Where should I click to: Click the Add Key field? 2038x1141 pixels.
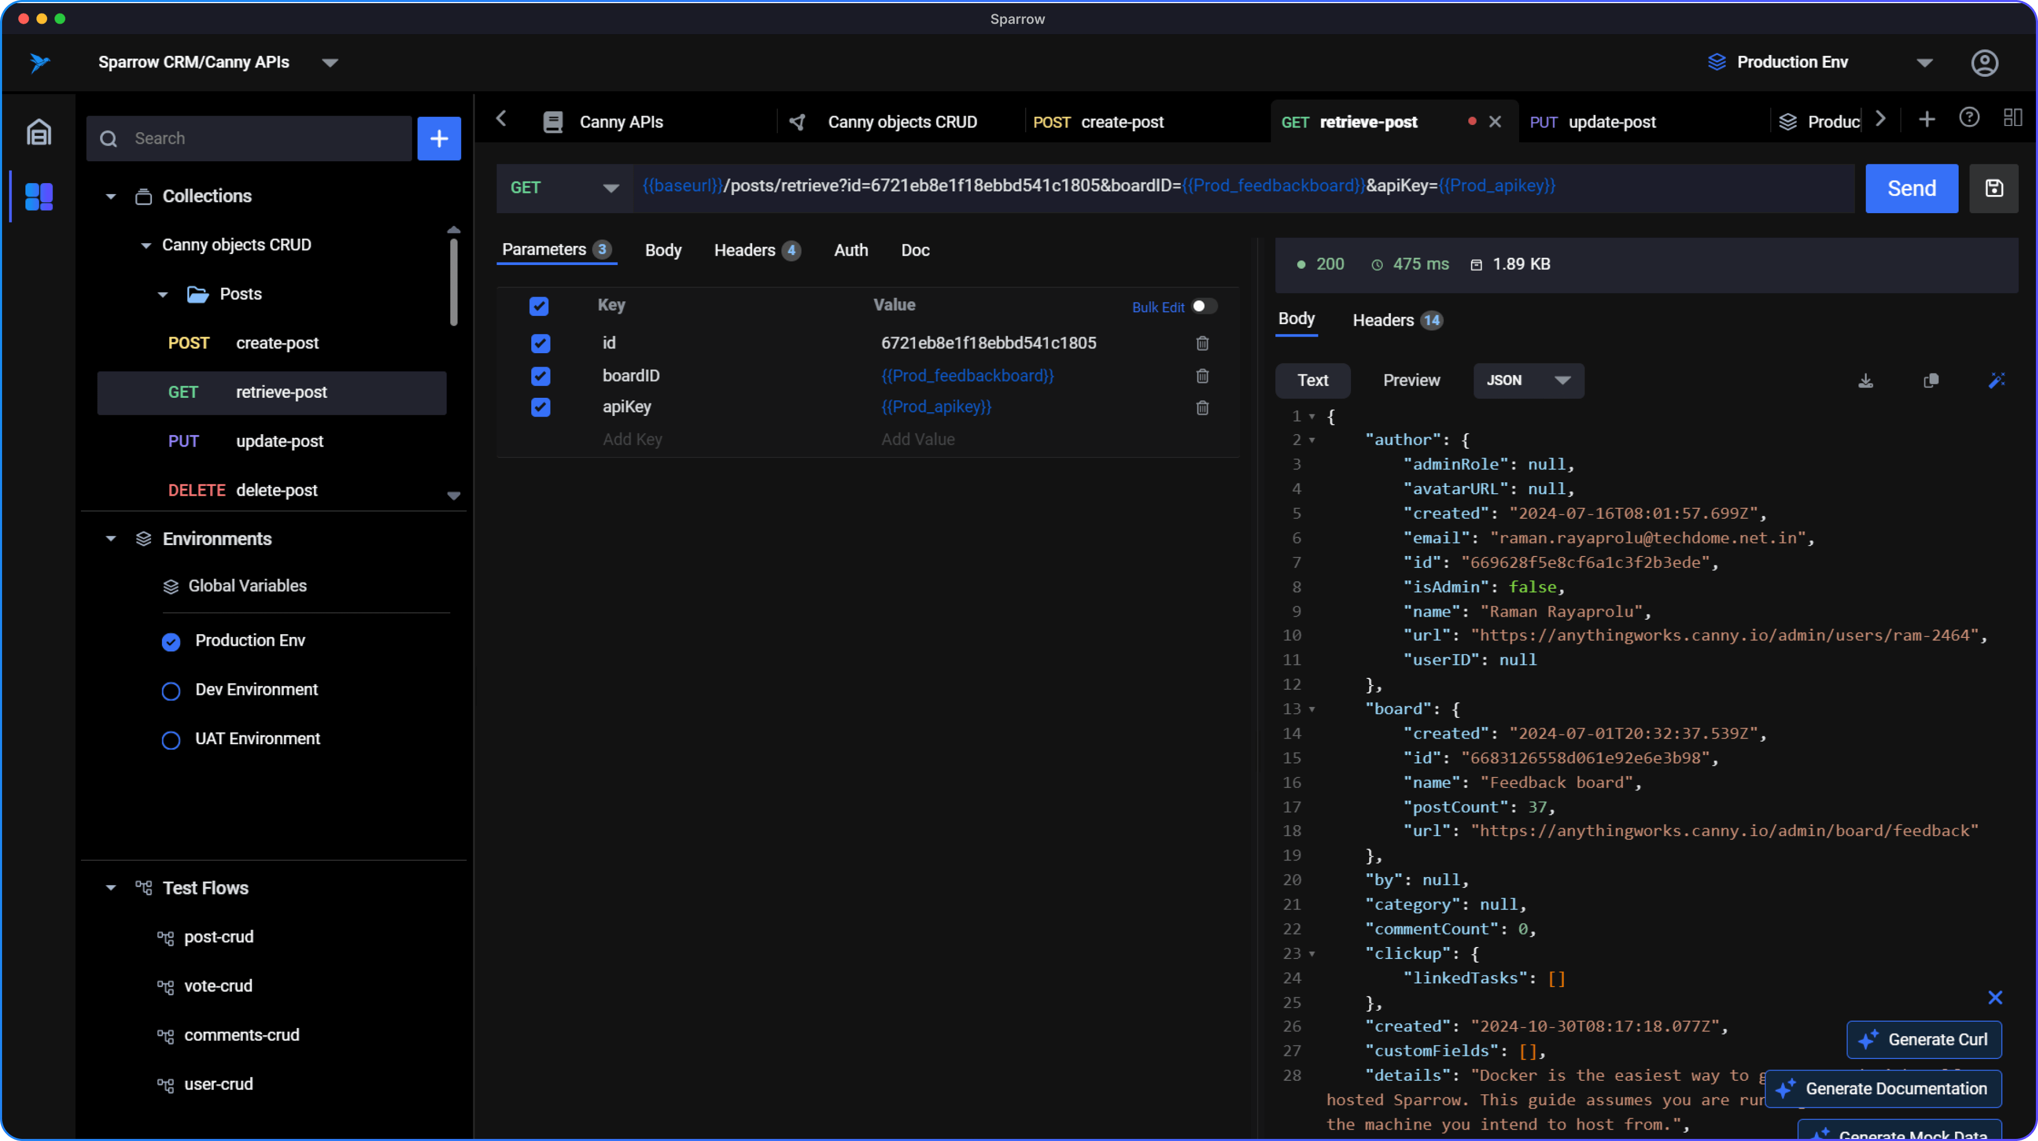pos(632,440)
